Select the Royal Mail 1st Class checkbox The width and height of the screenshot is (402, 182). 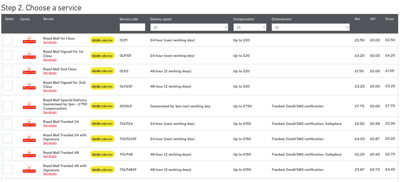click(8, 40)
